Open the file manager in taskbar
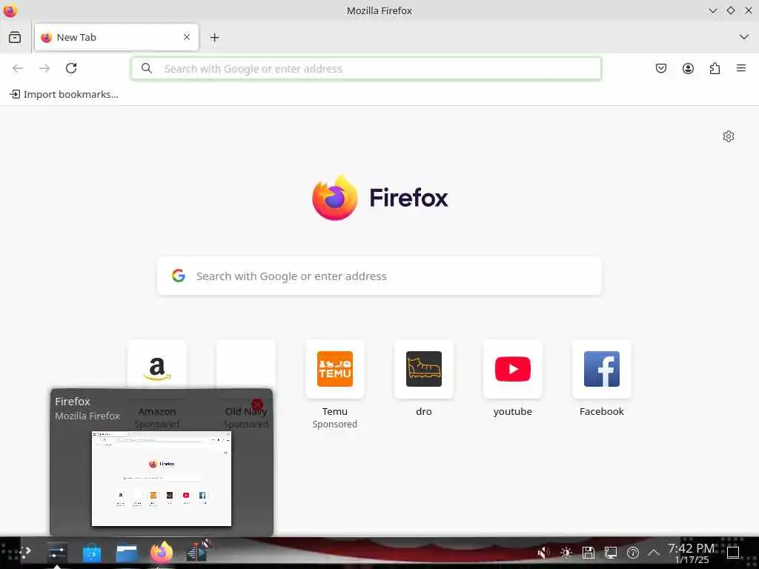 coord(127,553)
